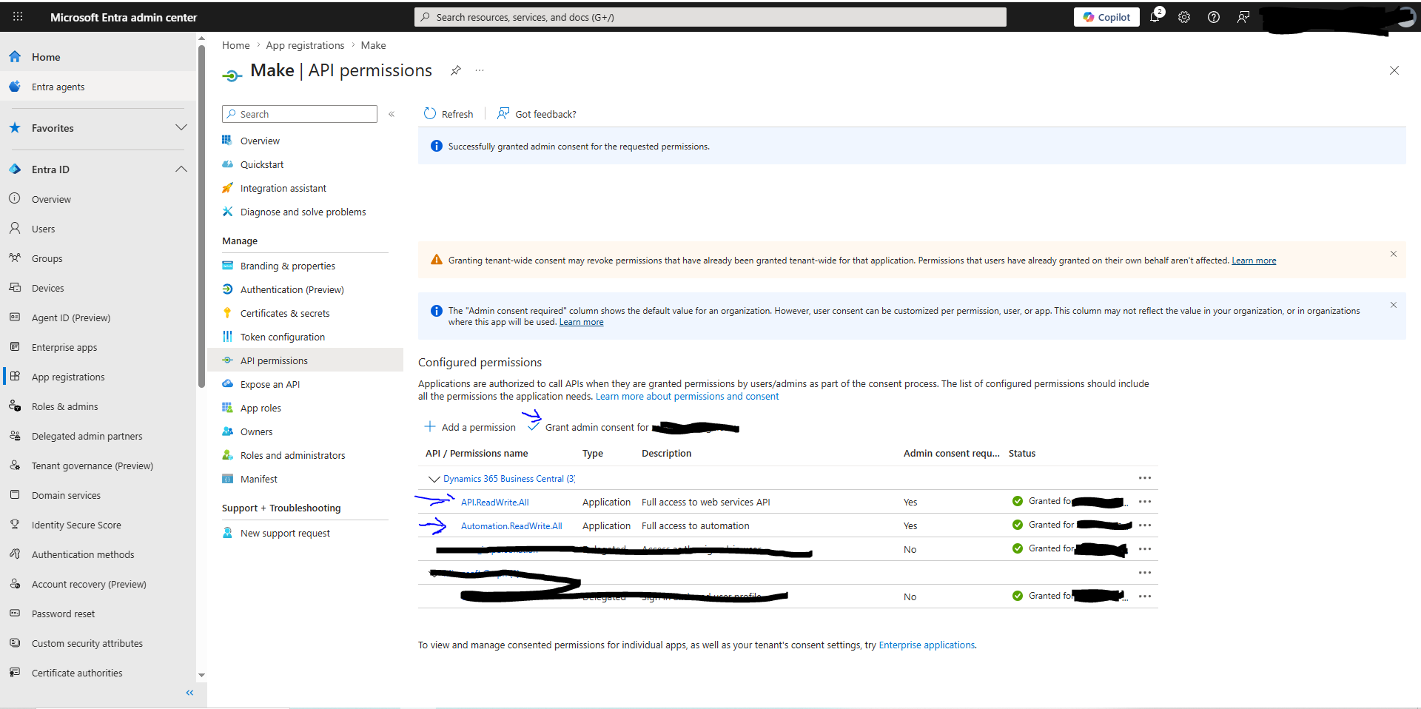Open Quickstart in the app menu
The height and width of the screenshot is (709, 1421).
[x=262, y=164]
